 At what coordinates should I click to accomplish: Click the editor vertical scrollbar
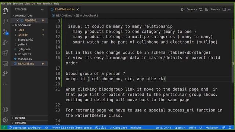coord(233,55)
